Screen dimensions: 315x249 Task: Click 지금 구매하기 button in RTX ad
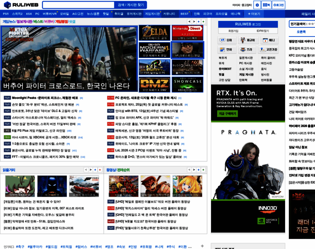[x=228, y=114]
